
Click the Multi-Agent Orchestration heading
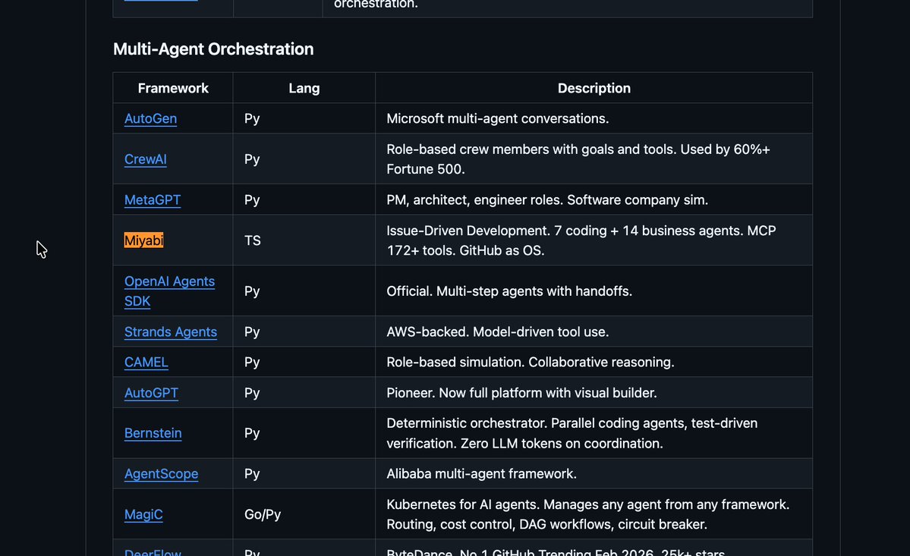point(213,49)
